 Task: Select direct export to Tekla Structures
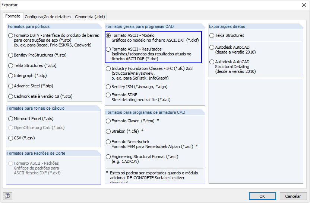212,36
